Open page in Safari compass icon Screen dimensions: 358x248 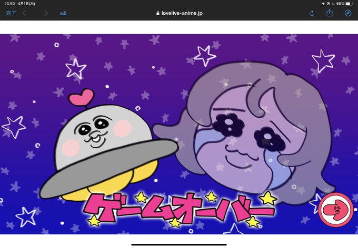(x=347, y=13)
